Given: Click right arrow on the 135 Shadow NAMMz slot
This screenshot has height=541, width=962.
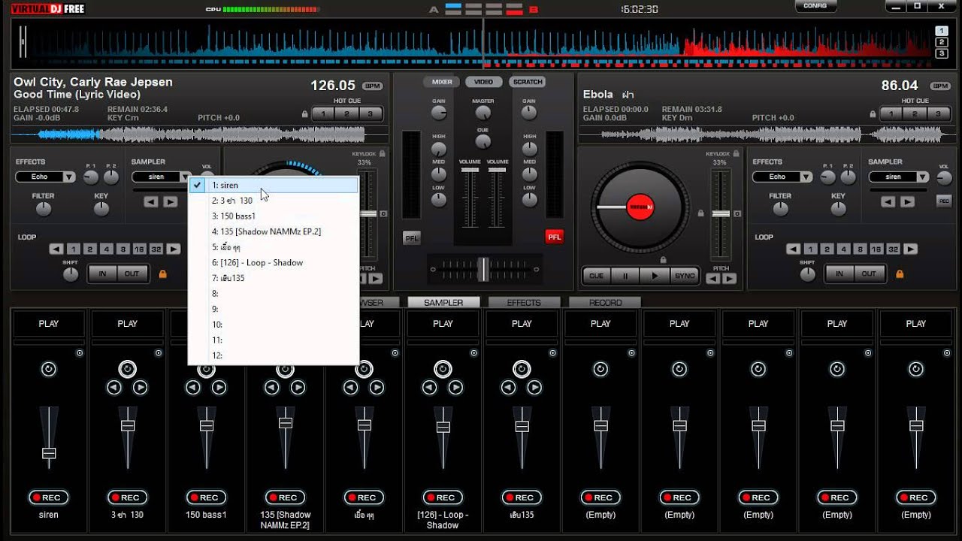Looking at the screenshot, I should (x=298, y=388).
